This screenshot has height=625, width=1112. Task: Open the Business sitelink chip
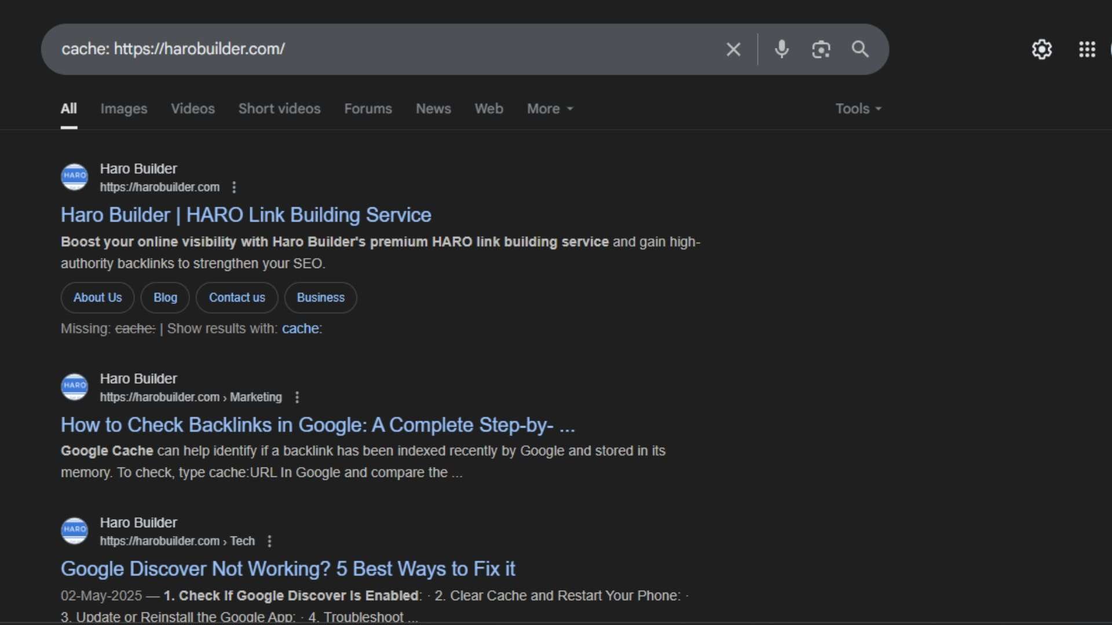(320, 297)
